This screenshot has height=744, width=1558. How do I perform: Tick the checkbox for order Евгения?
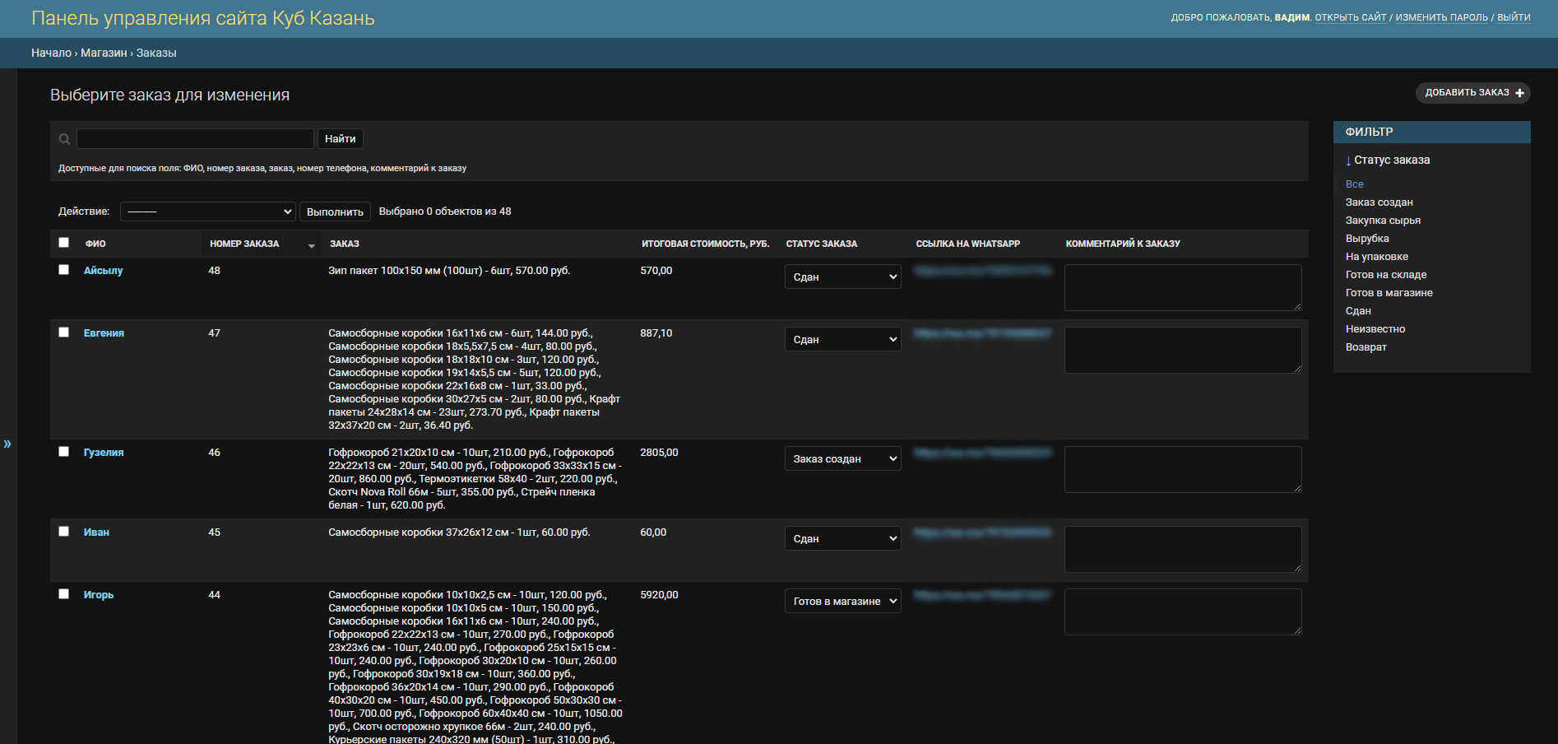point(64,332)
